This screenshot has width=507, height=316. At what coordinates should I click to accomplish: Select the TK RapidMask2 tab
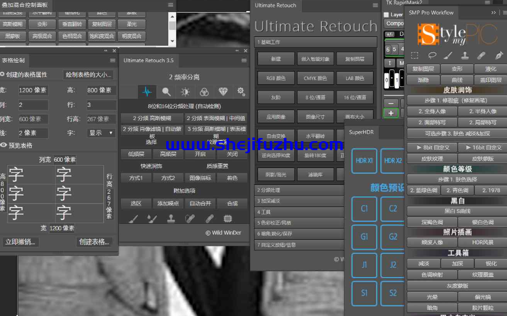tap(404, 3)
